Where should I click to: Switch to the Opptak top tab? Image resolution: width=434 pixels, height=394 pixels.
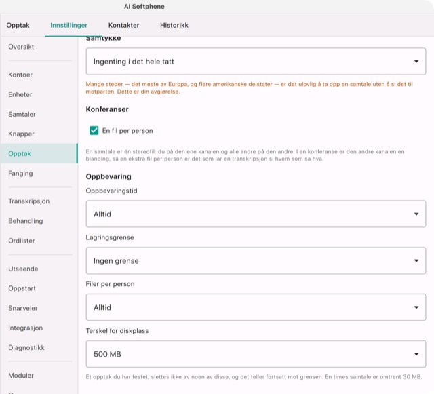click(x=18, y=25)
